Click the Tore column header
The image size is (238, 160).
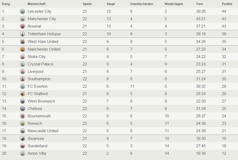tap(199, 4)
